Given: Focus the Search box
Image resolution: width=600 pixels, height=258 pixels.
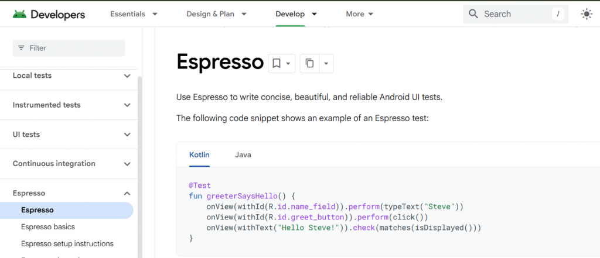Looking at the screenshot, I should [516, 14].
